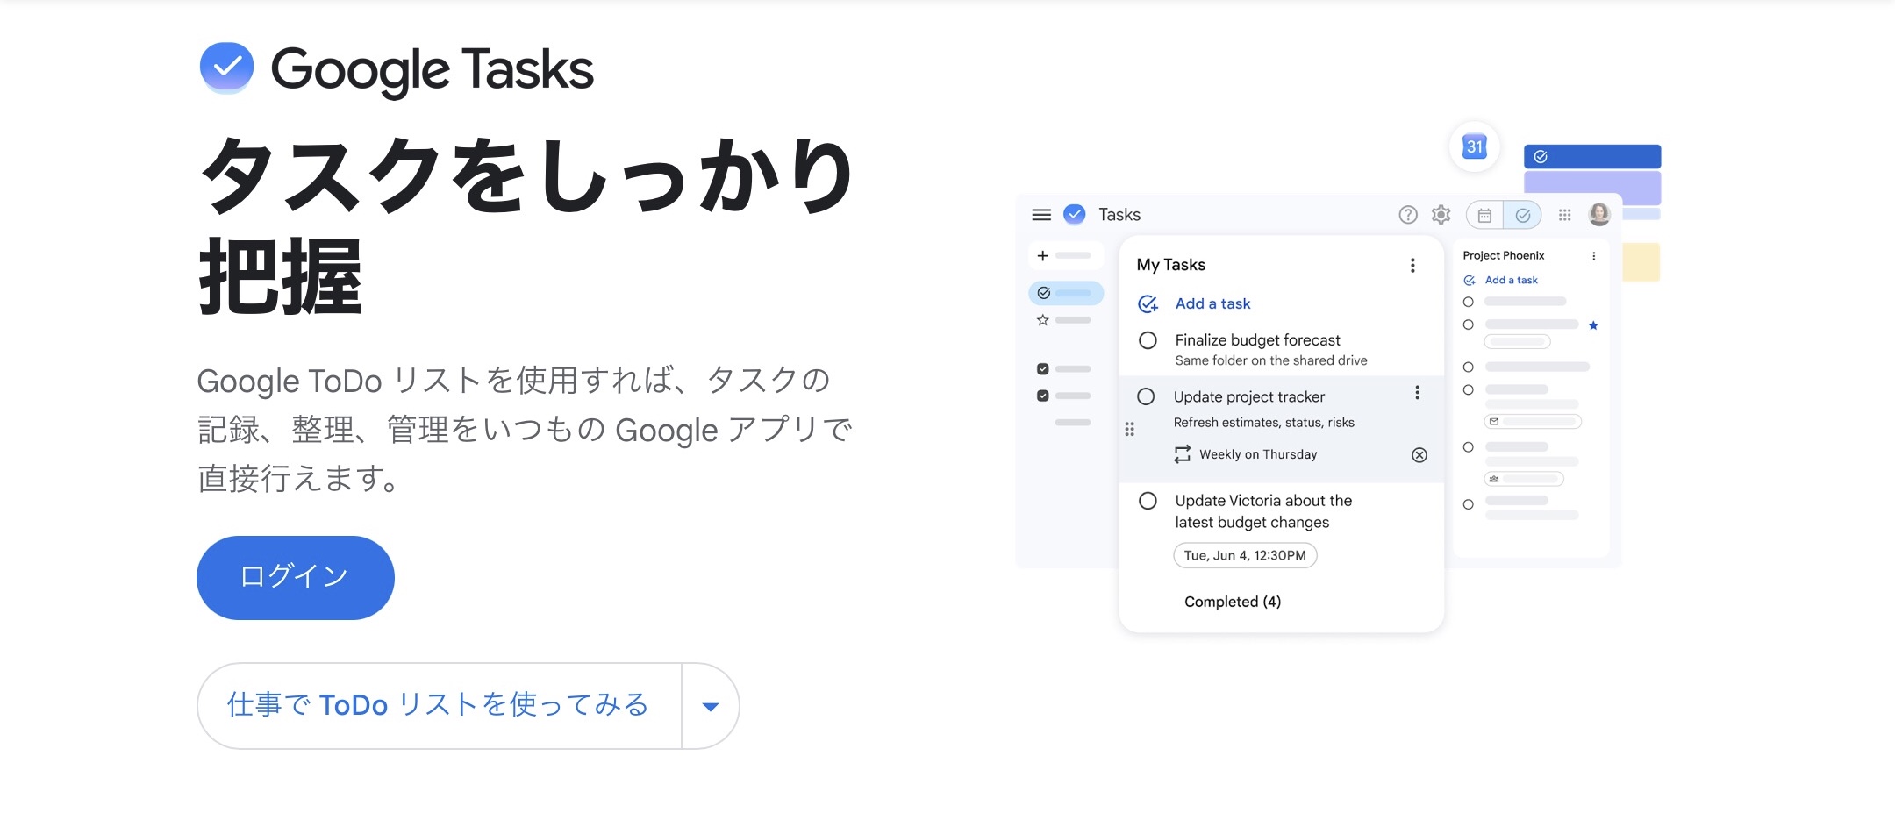Image resolution: width=1895 pixels, height=813 pixels.
Task: Click the My Tasks list heading
Action: coord(1171,265)
